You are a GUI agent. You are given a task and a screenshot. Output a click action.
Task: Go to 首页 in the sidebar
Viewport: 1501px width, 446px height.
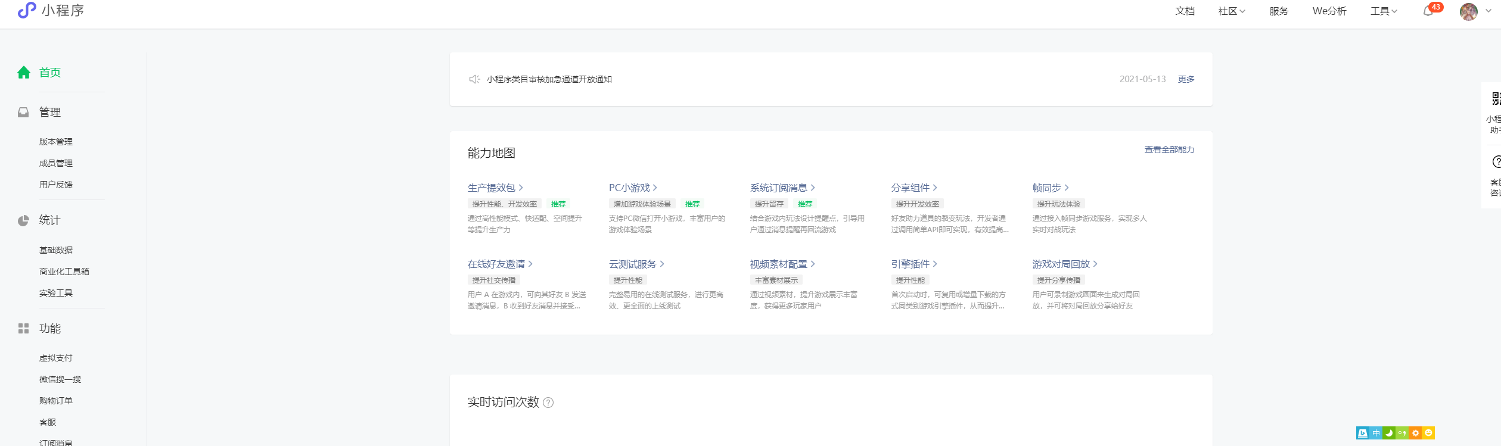tap(50, 73)
